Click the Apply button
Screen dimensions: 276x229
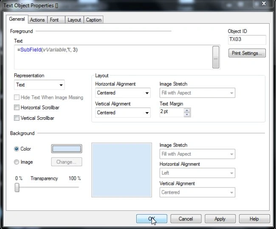pos(220,219)
